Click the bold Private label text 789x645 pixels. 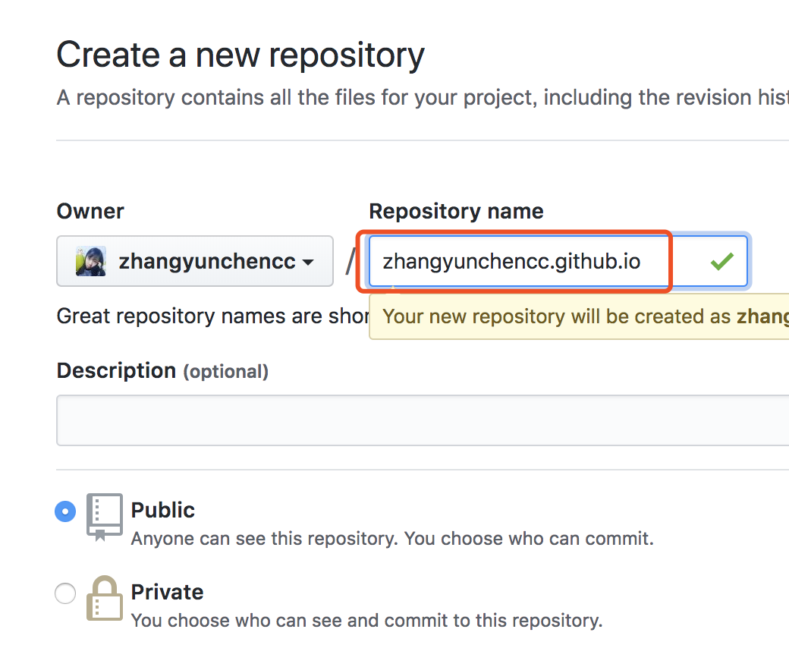(x=167, y=592)
